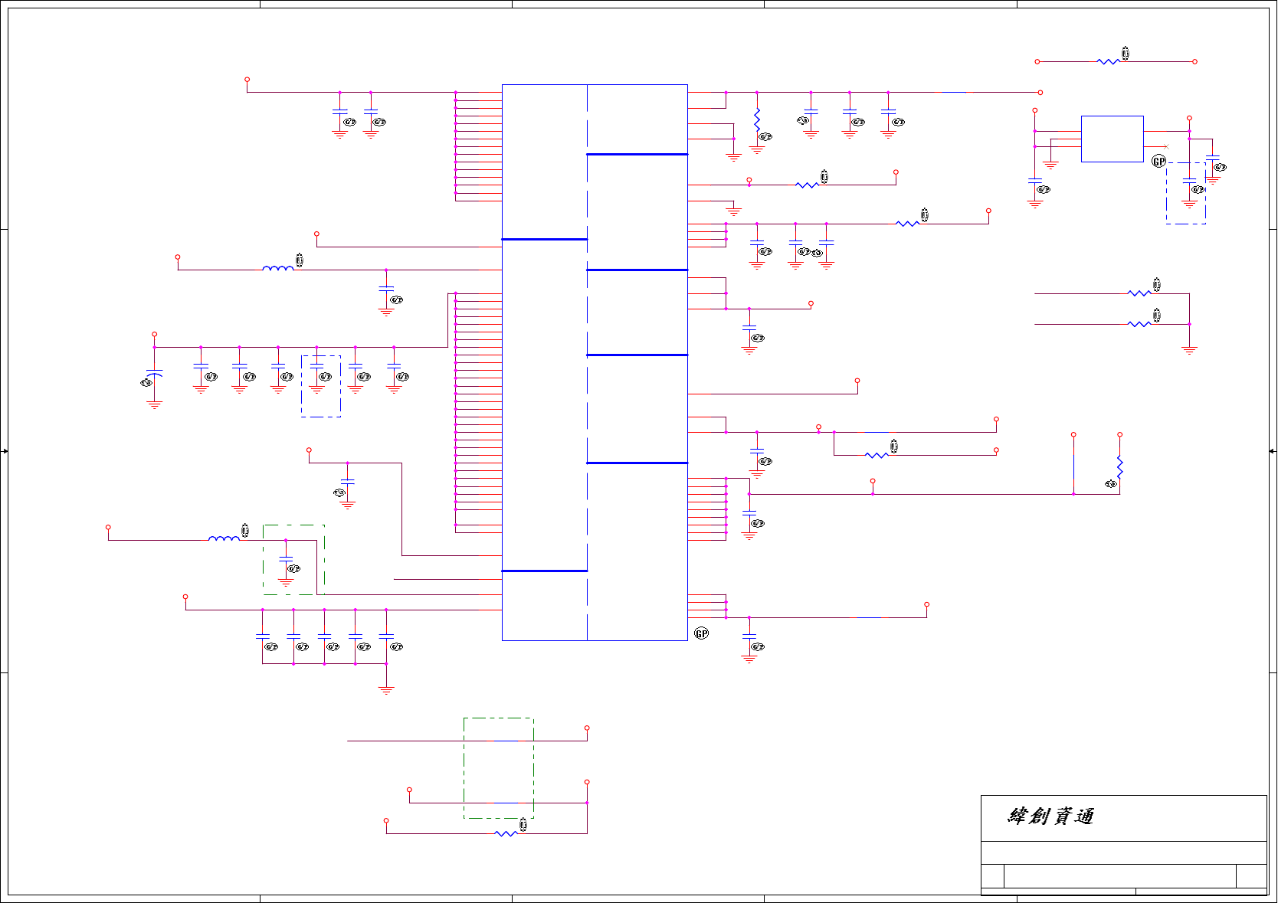Click the GP marker at the large IC's bottom corner
This screenshot has width=1278, height=903.
(x=702, y=633)
